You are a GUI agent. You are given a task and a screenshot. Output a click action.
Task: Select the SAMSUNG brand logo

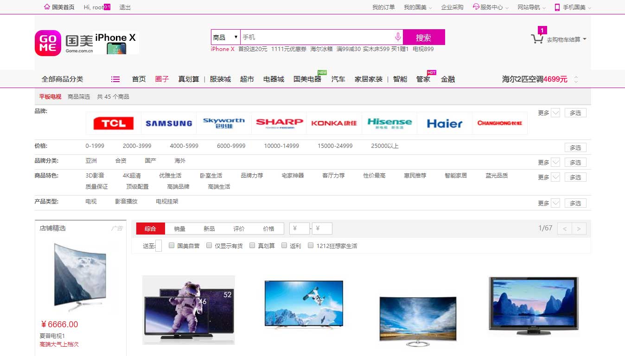click(x=169, y=123)
